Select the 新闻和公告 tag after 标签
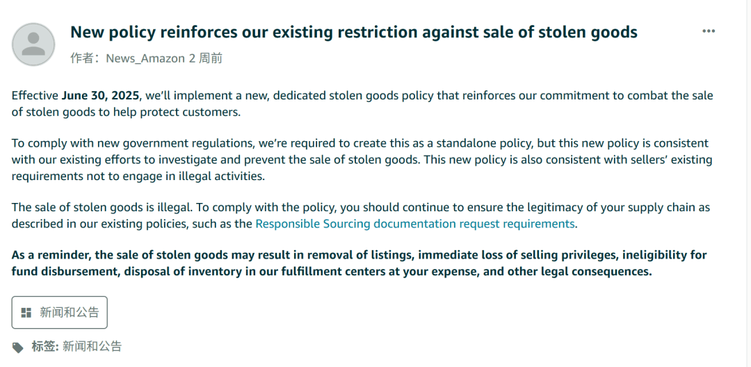The image size is (751, 367). coord(92,346)
